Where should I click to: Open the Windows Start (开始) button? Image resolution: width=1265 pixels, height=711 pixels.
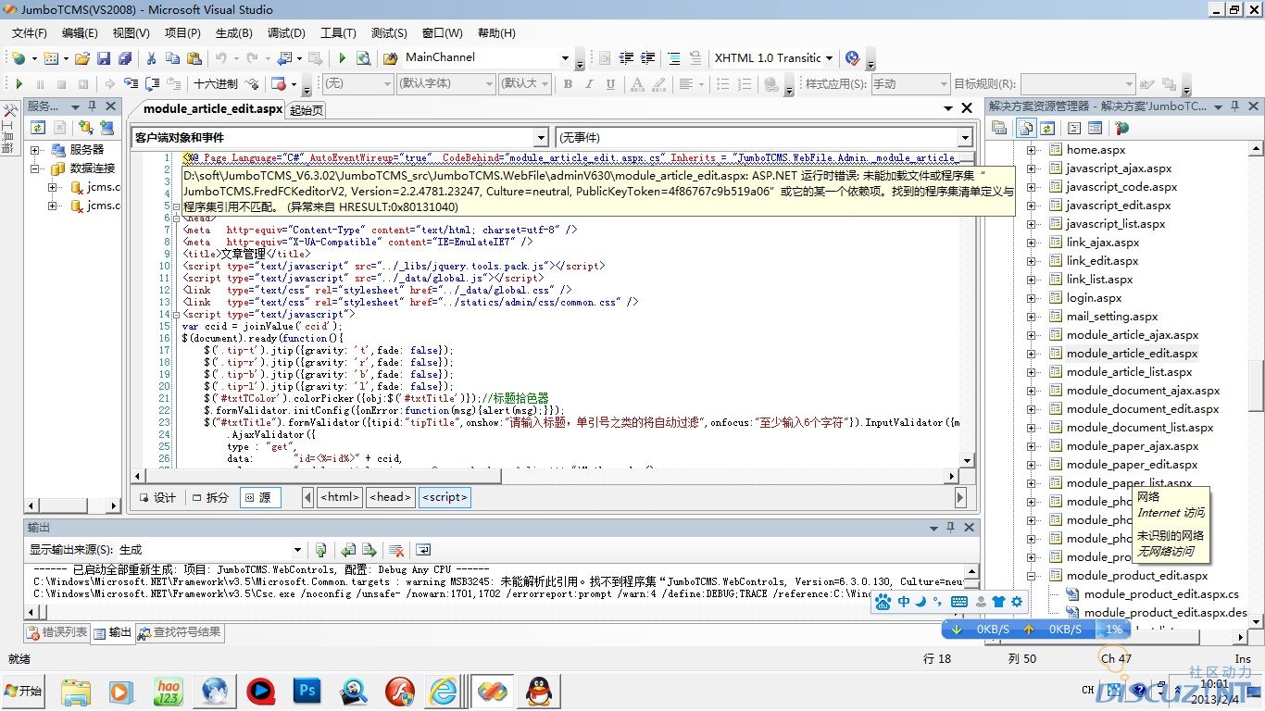pos(23,691)
